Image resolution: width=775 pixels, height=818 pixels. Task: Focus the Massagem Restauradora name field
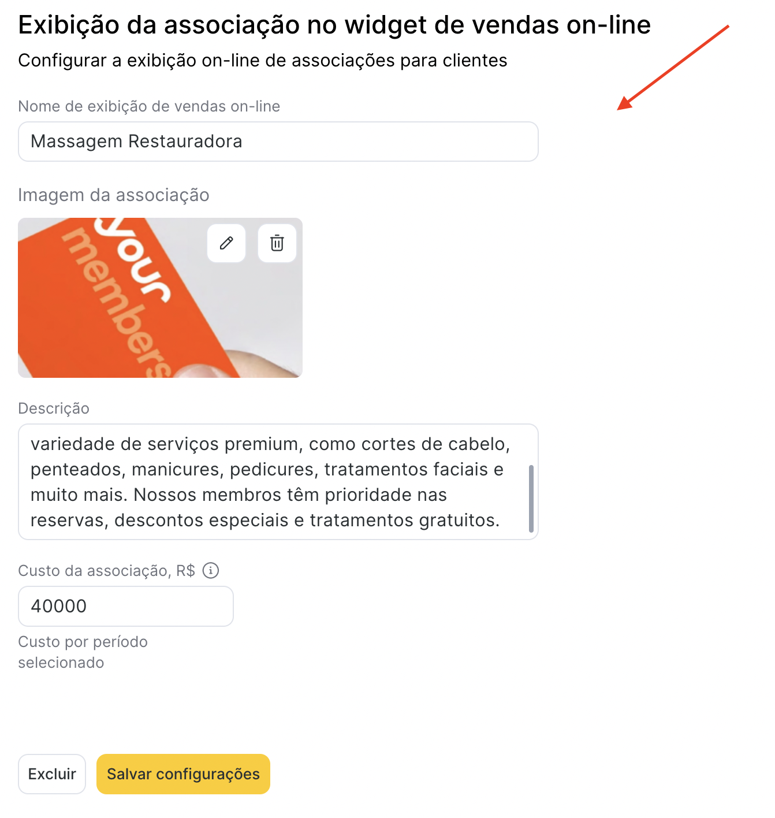click(278, 142)
